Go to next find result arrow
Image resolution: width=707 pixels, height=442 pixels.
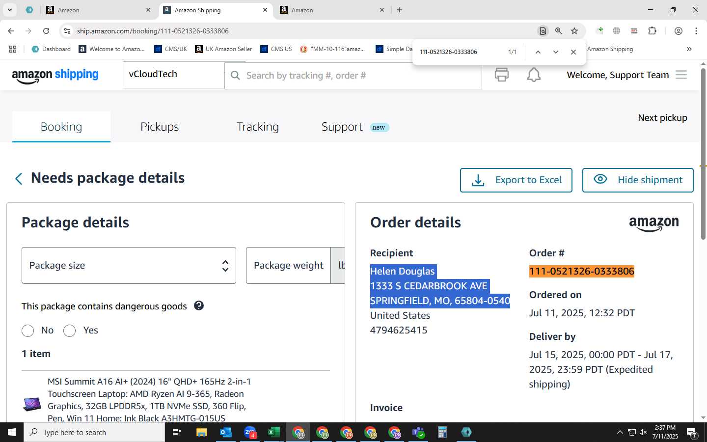[x=556, y=52]
